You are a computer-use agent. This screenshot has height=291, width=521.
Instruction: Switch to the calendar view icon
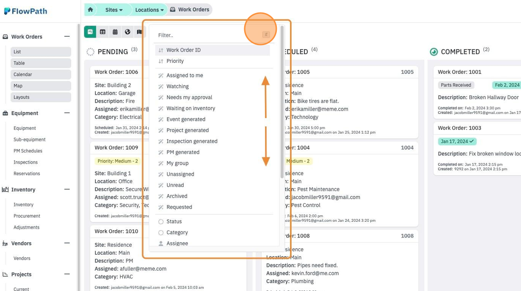pos(115,32)
